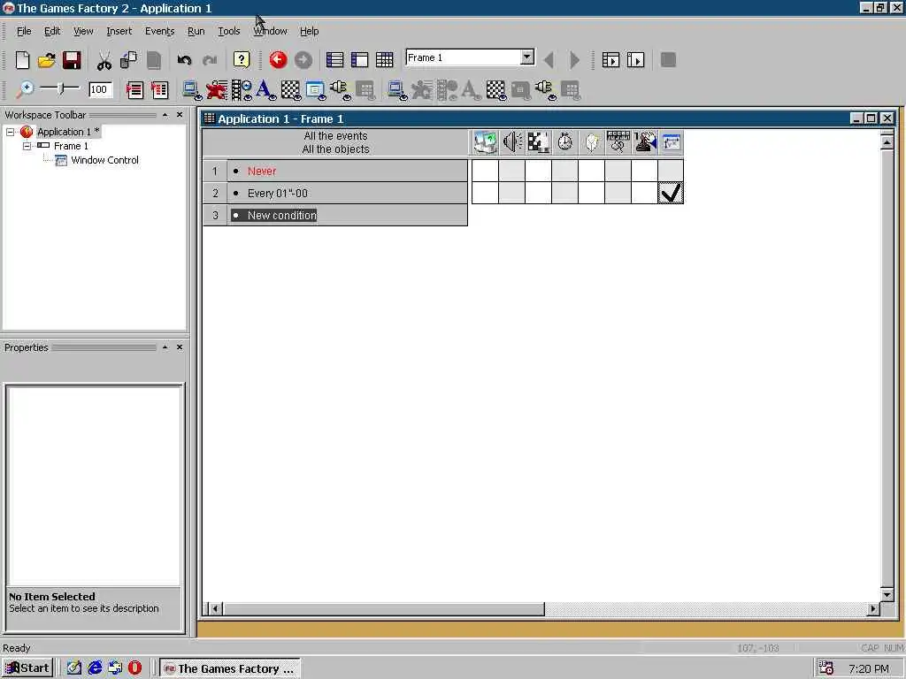This screenshot has height=679, width=906.
Task: Open the Event Editor grid icon
Action: [x=384, y=60]
